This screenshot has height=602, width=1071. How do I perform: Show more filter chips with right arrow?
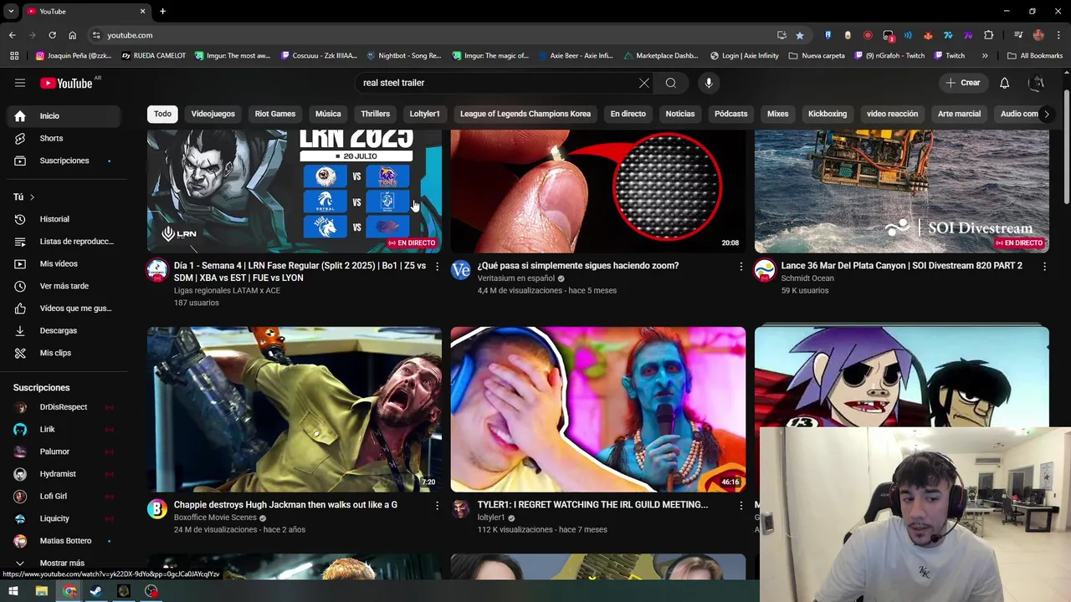point(1046,114)
